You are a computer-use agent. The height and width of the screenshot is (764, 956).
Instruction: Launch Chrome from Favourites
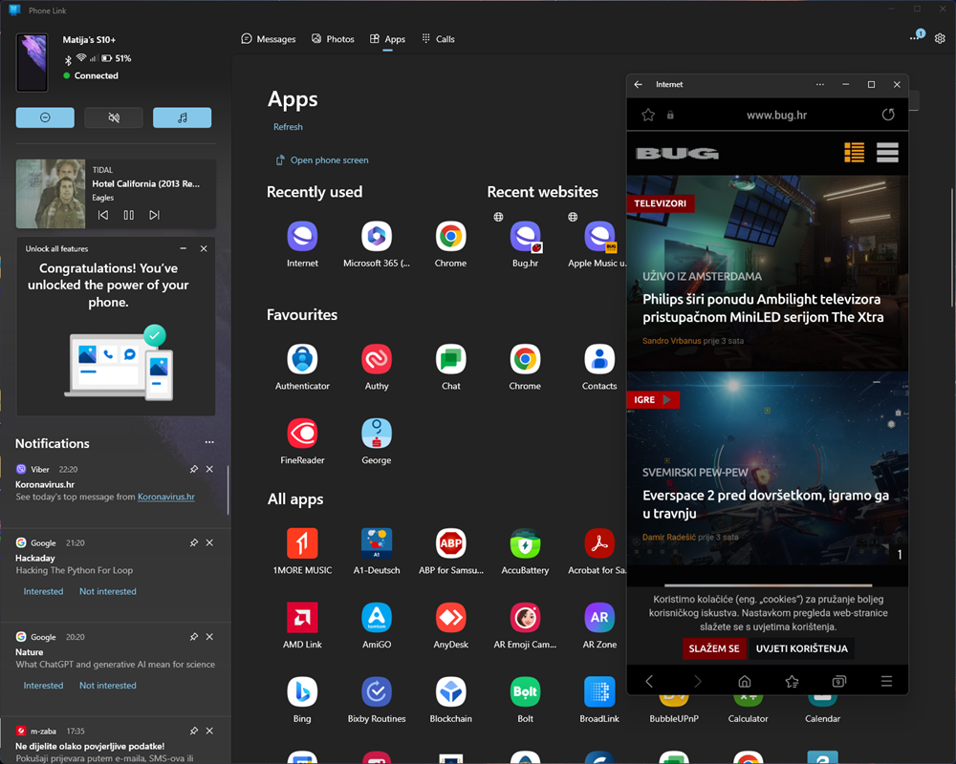[x=525, y=359]
